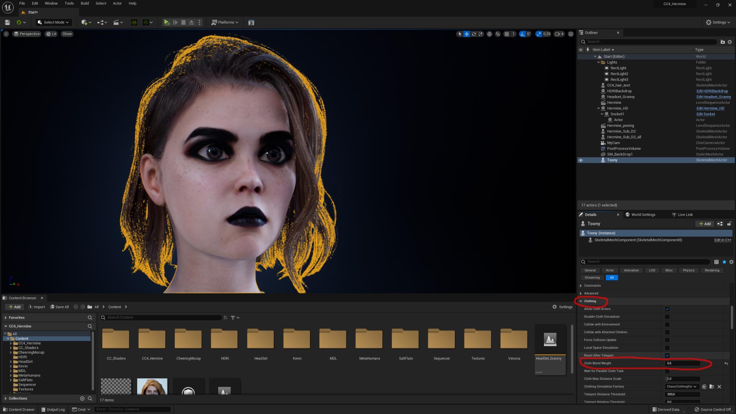Image resolution: width=736 pixels, height=414 pixels.
Task: Open Clothing Simulation Factory dropdown
Action: 683,386
